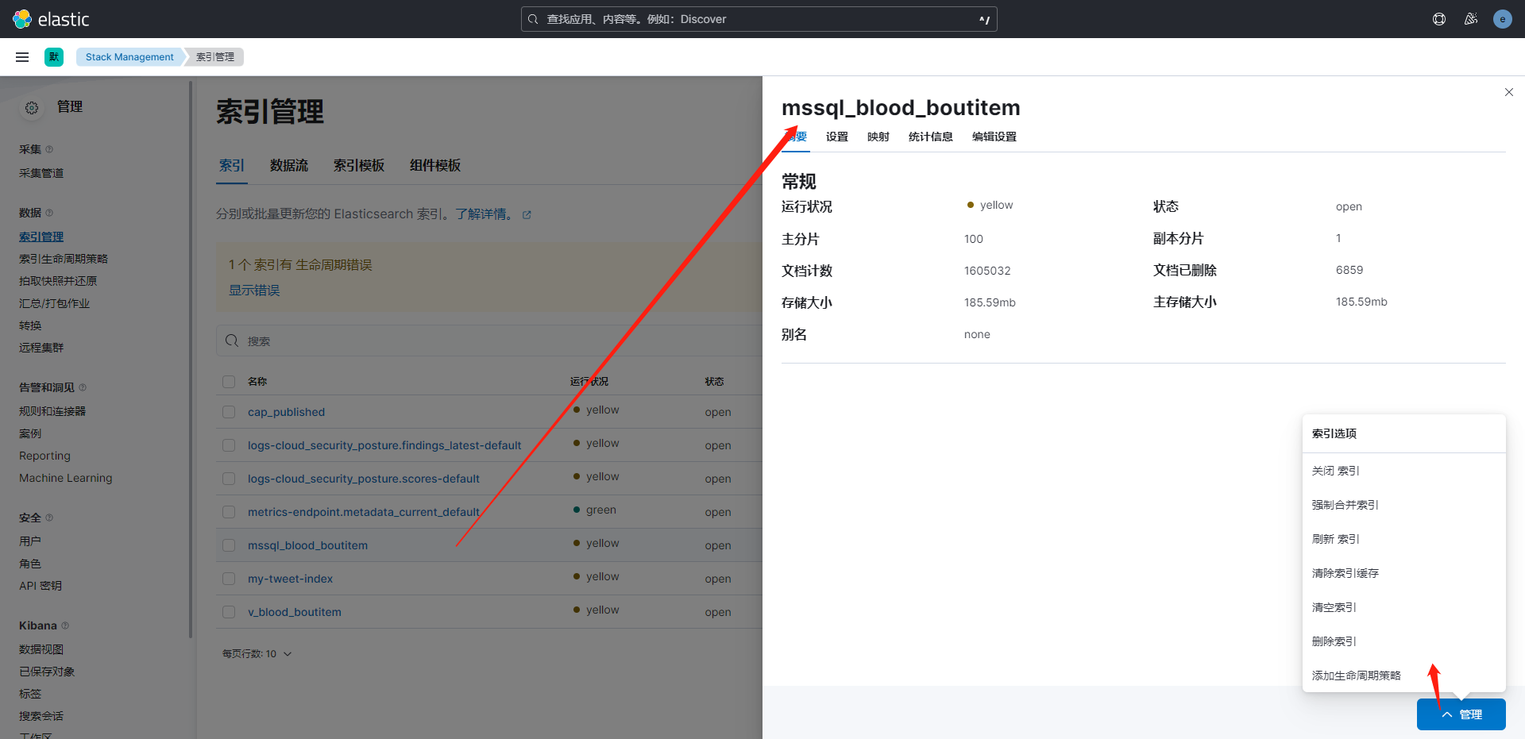Image resolution: width=1525 pixels, height=739 pixels.
Task: Tick the logs-cloud_security_posture.scores-default checkbox
Action: click(229, 479)
